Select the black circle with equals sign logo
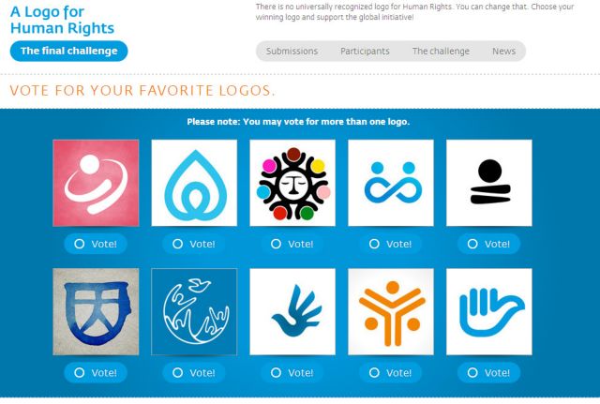The image size is (600, 404). (x=489, y=183)
